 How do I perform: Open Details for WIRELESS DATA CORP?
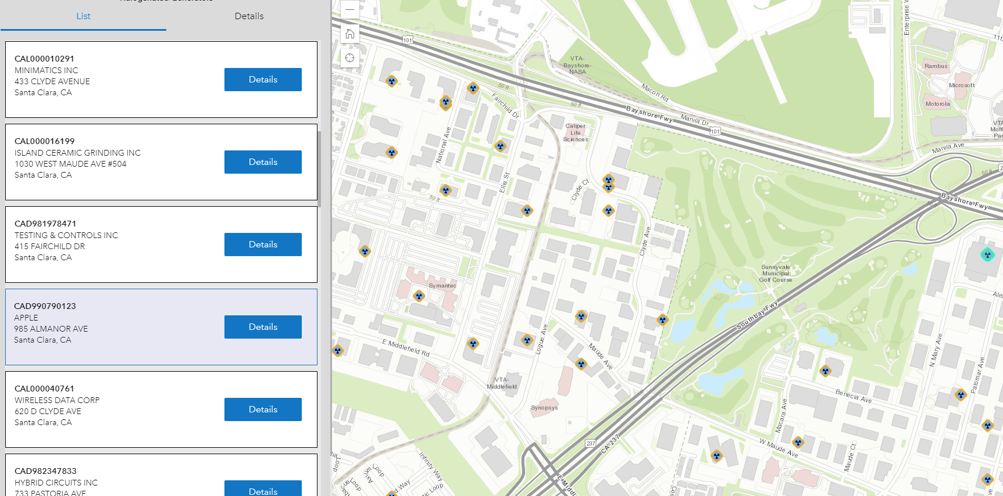(x=263, y=409)
